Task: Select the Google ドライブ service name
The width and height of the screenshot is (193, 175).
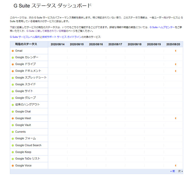Action: [x=25, y=64]
